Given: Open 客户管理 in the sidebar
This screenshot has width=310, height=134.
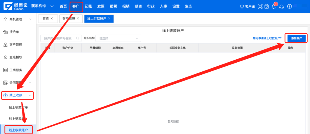Looking at the screenshot, I should [x=16, y=45].
